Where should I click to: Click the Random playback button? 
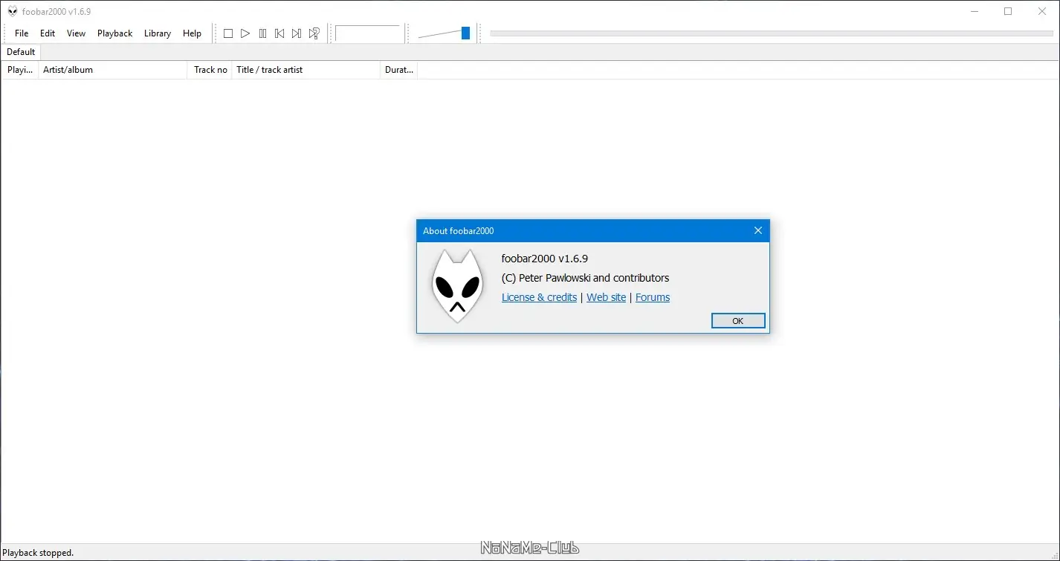click(314, 33)
